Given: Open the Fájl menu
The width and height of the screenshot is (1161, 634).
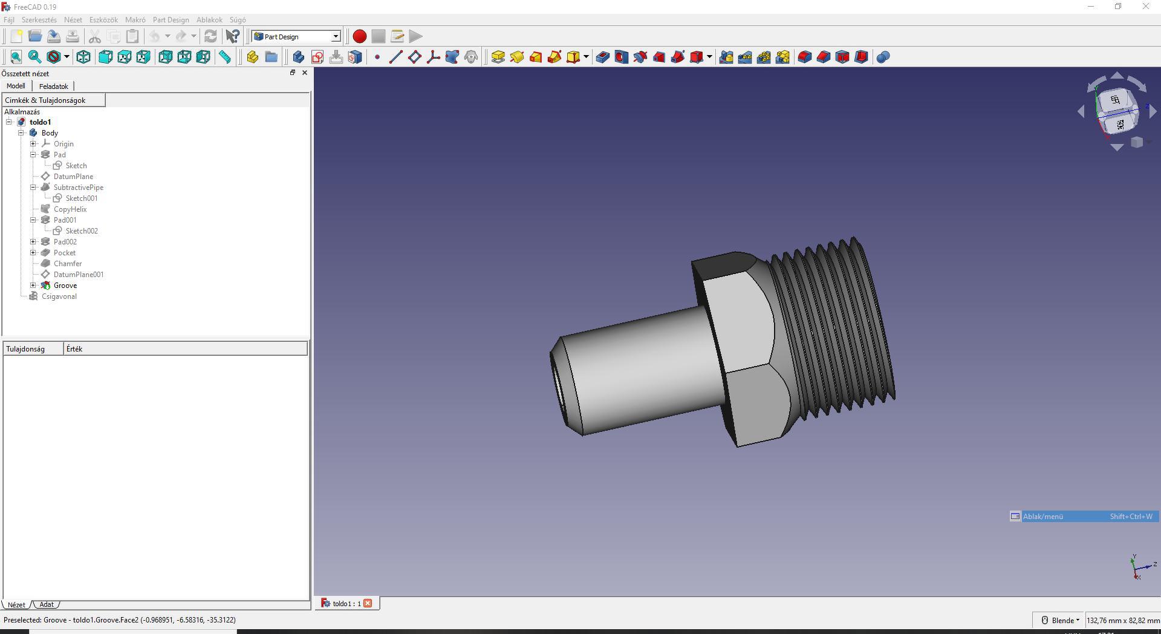Looking at the screenshot, I should click(x=9, y=20).
